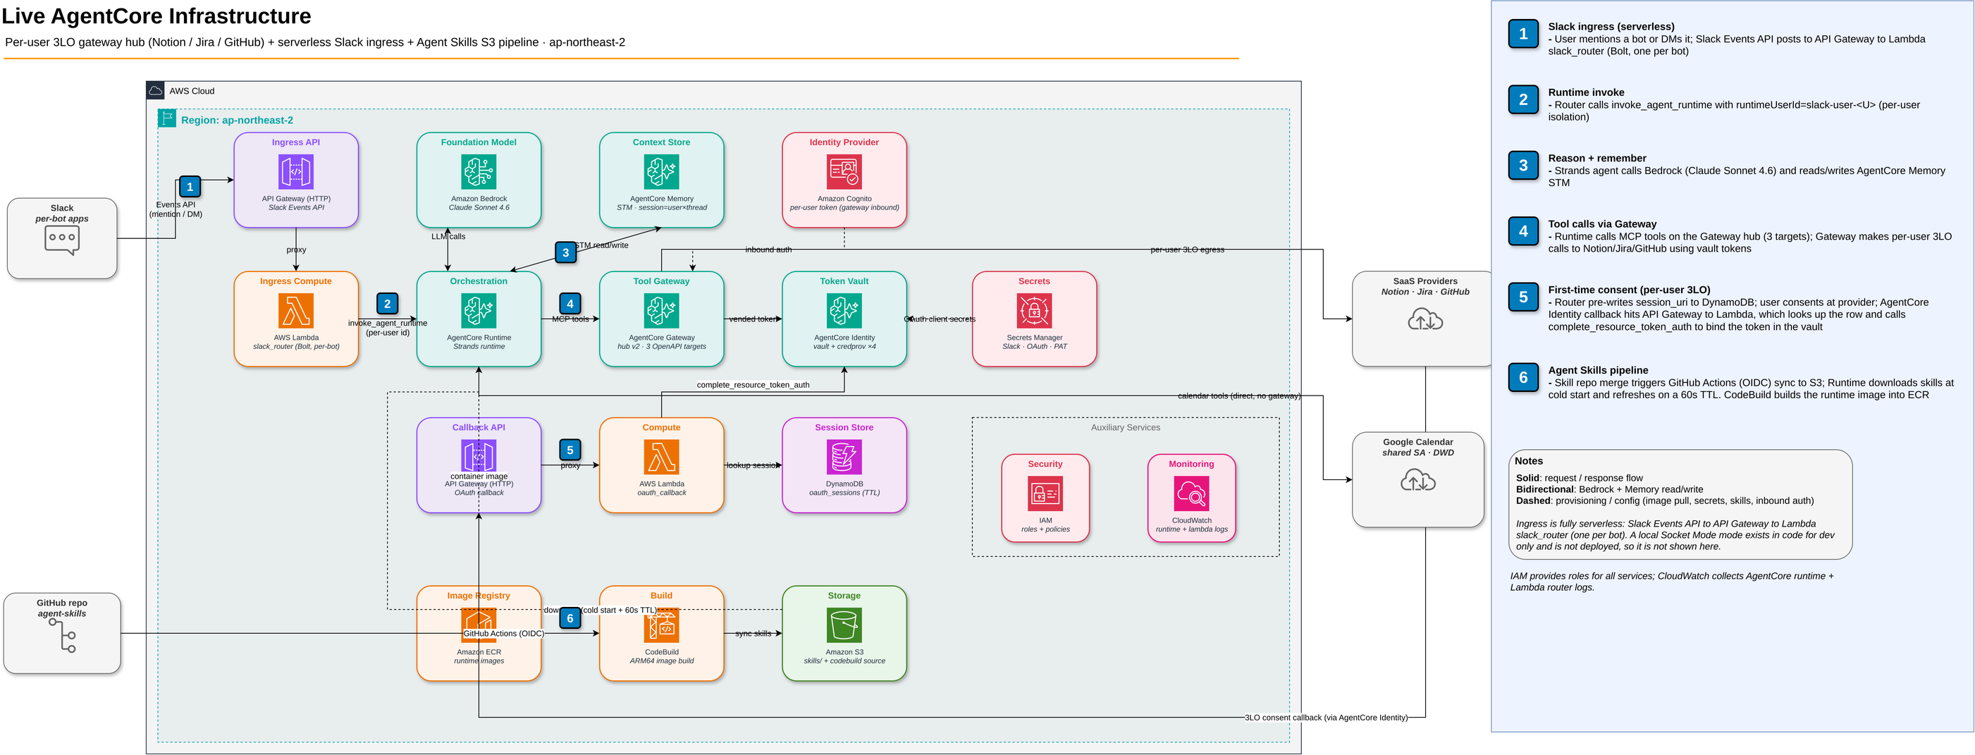
Task: Click the AWS Cloud logo icon
Action: (156, 90)
